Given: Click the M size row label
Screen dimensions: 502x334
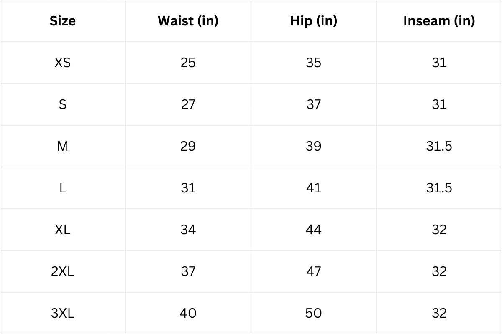Looking at the screenshot, I should (x=63, y=146).
